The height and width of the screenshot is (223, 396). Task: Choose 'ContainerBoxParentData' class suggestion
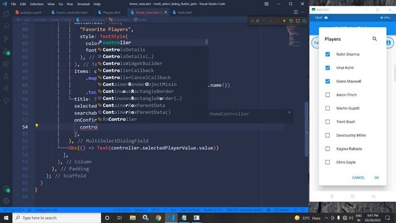coord(153,105)
